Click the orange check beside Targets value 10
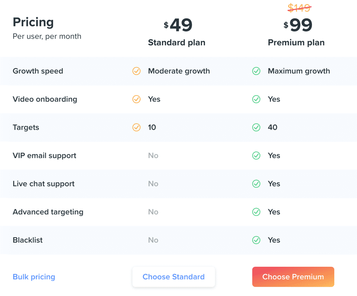This screenshot has width=357, height=296. (137, 127)
